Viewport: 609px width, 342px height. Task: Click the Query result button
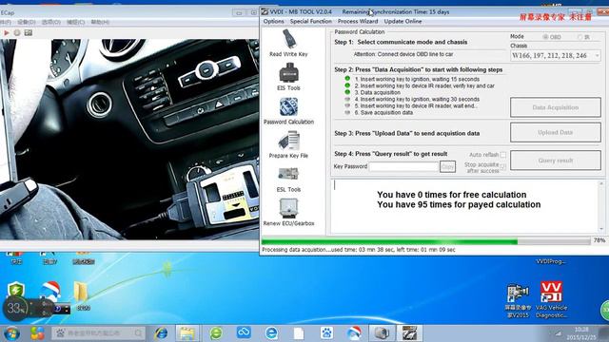click(556, 161)
